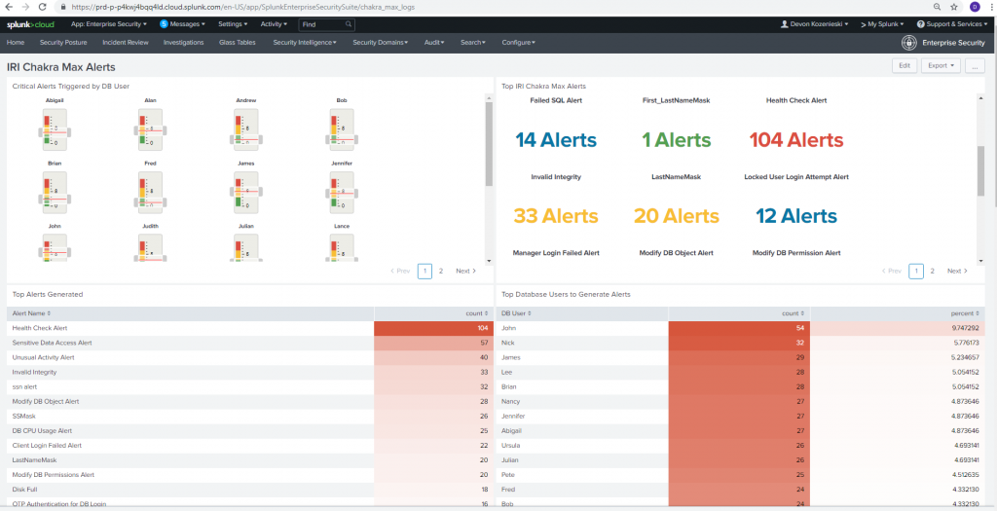Click the 33 Alerts Invalid Integrity value
Image resolution: width=997 pixels, height=511 pixels.
coord(556,216)
